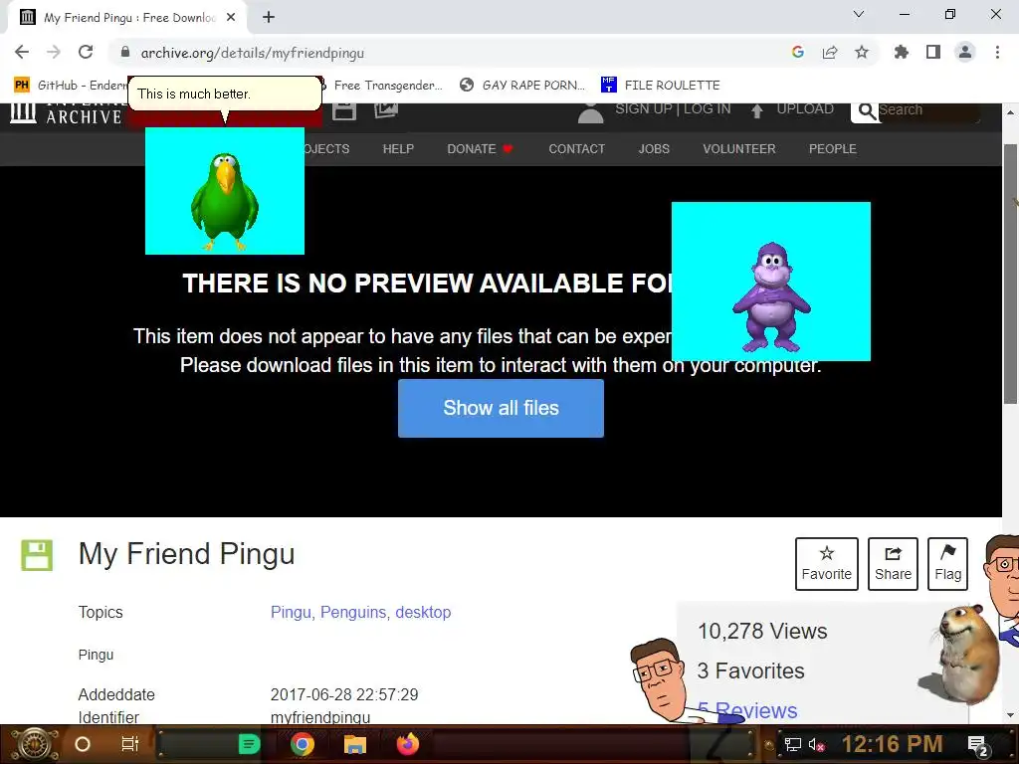Viewport: 1019px width, 764px height.
Task: Open the notification center icon
Action: tap(977, 746)
